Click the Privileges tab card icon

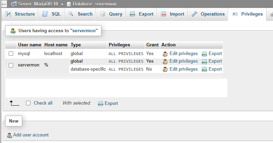tap(235, 14)
